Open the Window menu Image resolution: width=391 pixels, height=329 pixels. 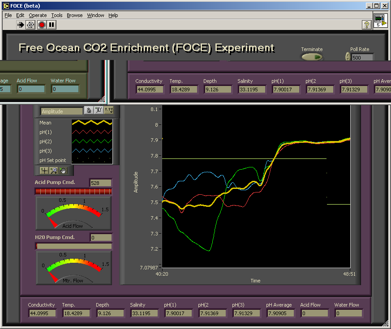coord(95,15)
